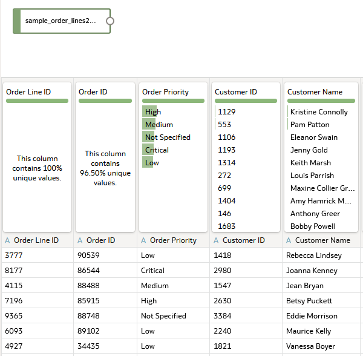Select Customer ID cell 2630
363x356 pixels.
[x=246, y=301]
